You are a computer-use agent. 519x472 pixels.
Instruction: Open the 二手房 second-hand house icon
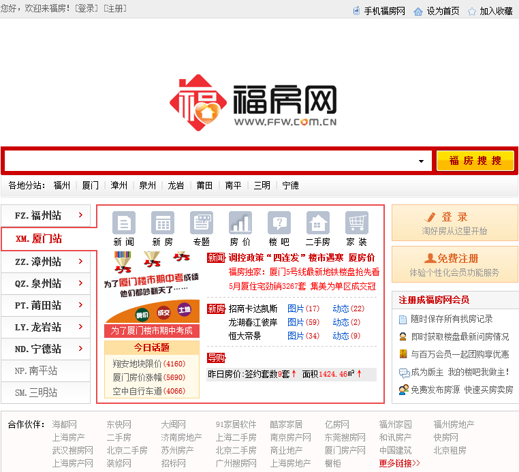(x=318, y=223)
